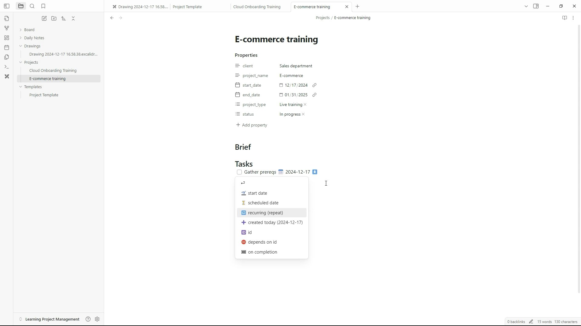The image size is (581, 326).
Task: Click the start_date field value
Action: [x=296, y=85]
